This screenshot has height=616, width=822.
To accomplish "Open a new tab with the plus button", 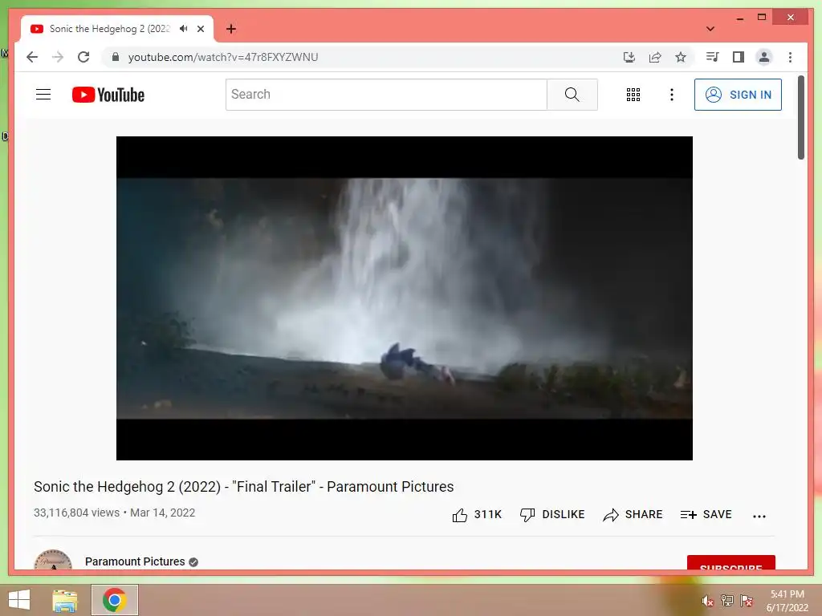I will click(231, 29).
